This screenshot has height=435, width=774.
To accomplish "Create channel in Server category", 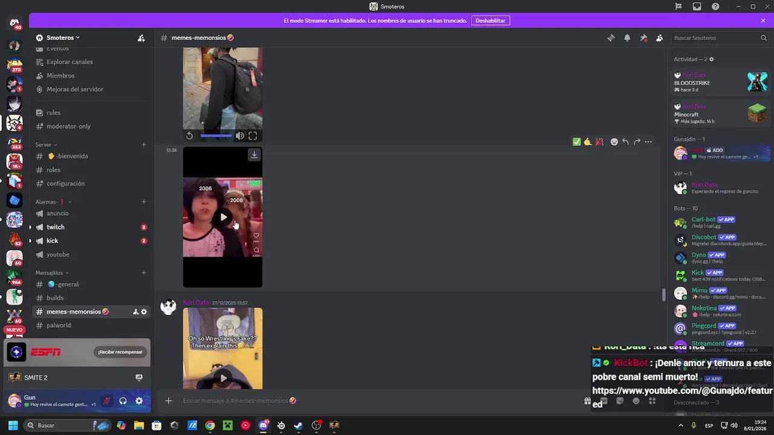I will [x=144, y=144].
